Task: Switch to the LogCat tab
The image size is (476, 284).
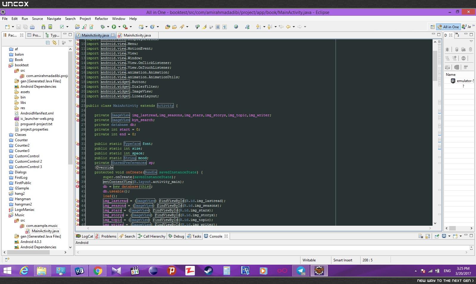Action: tap(85, 236)
